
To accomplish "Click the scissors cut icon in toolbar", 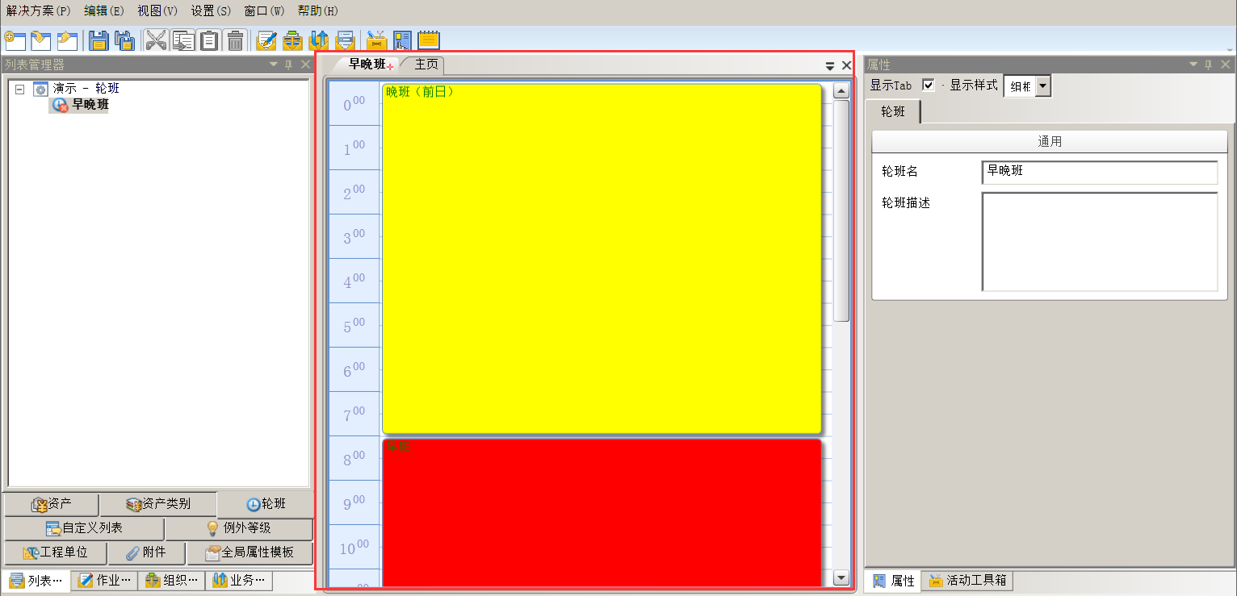I will 156,40.
